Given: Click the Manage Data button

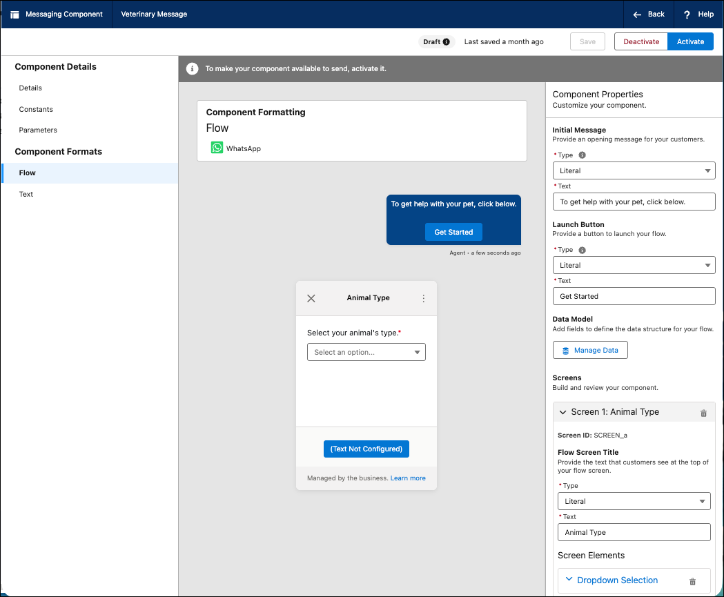Looking at the screenshot, I should tap(590, 351).
